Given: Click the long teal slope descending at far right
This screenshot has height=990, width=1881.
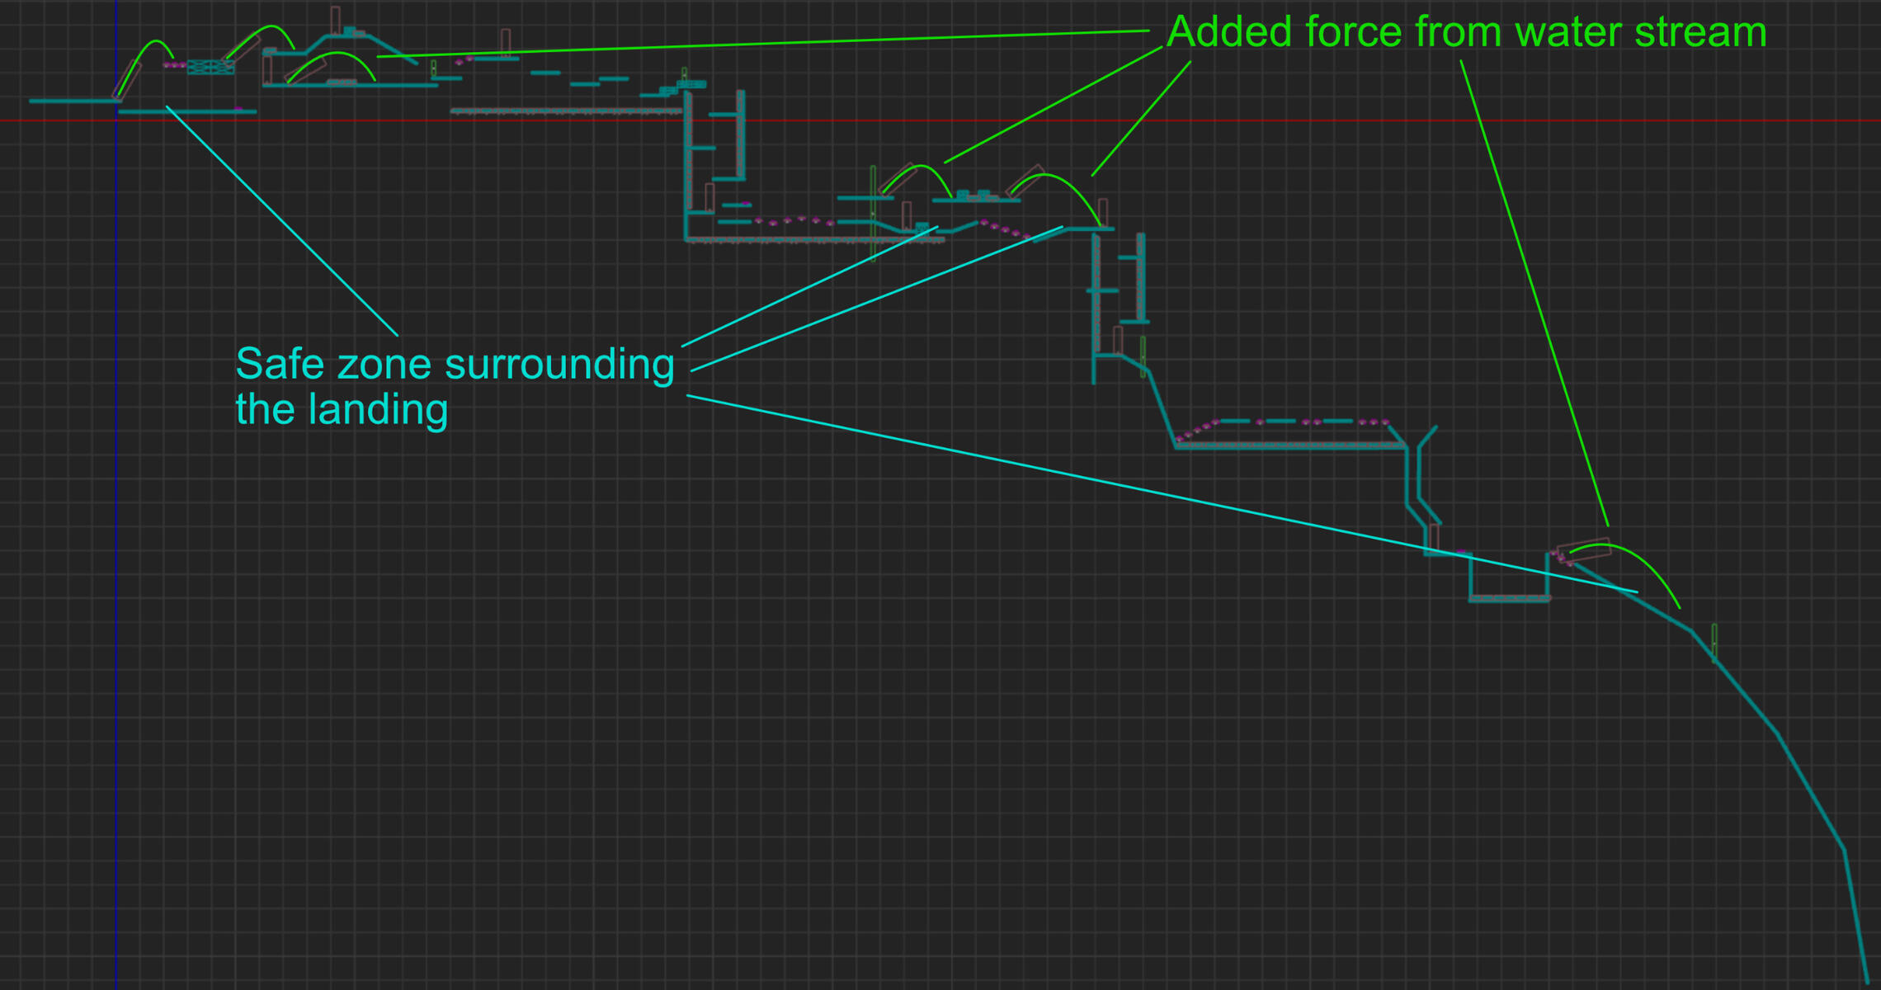Looking at the screenshot, I should tap(1811, 790).
